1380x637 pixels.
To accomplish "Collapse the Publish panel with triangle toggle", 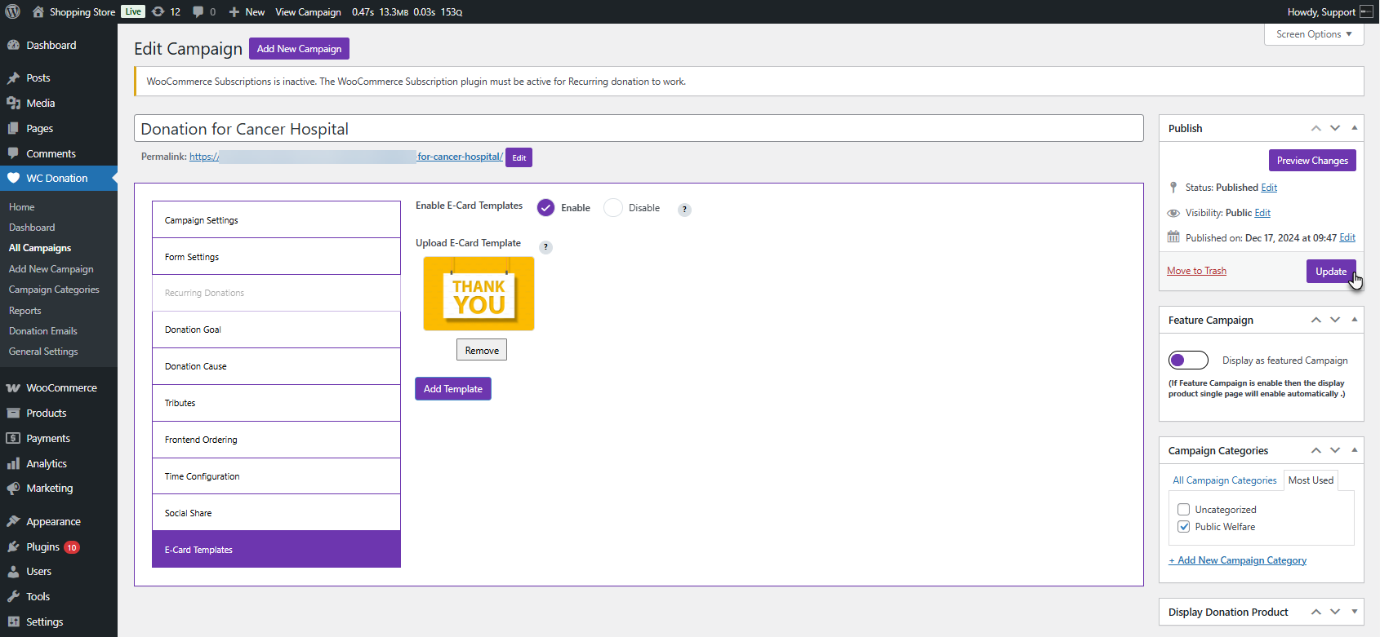I will point(1354,128).
